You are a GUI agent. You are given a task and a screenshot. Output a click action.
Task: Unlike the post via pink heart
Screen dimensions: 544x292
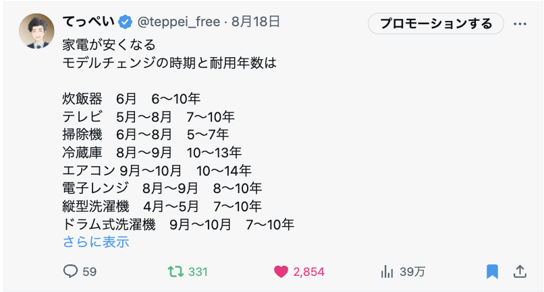281,272
